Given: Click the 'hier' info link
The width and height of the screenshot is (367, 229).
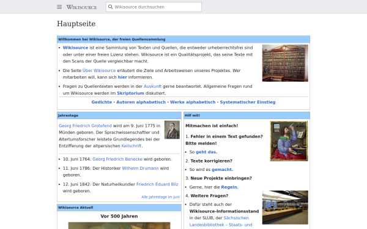Looking at the screenshot, I should coord(122,78).
